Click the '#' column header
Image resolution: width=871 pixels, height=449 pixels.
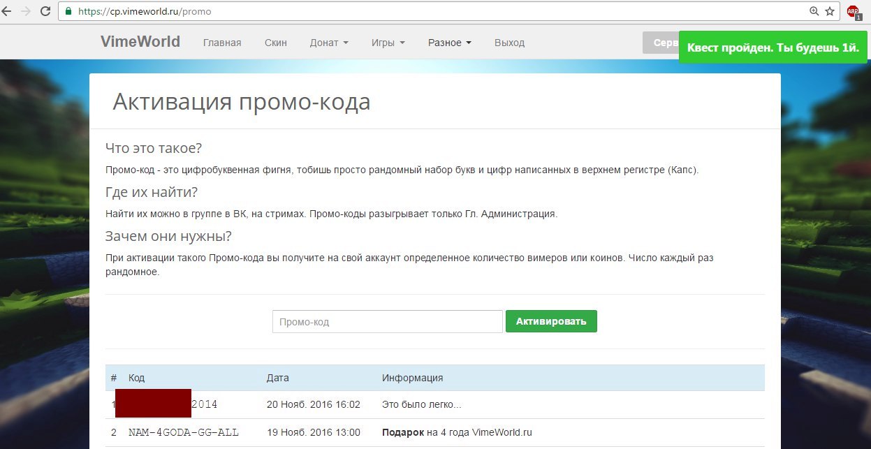click(114, 378)
